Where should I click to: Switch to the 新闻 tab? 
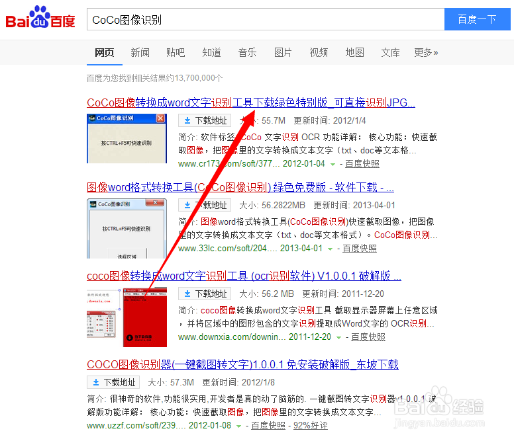pyautogui.click(x=140, y=52)
